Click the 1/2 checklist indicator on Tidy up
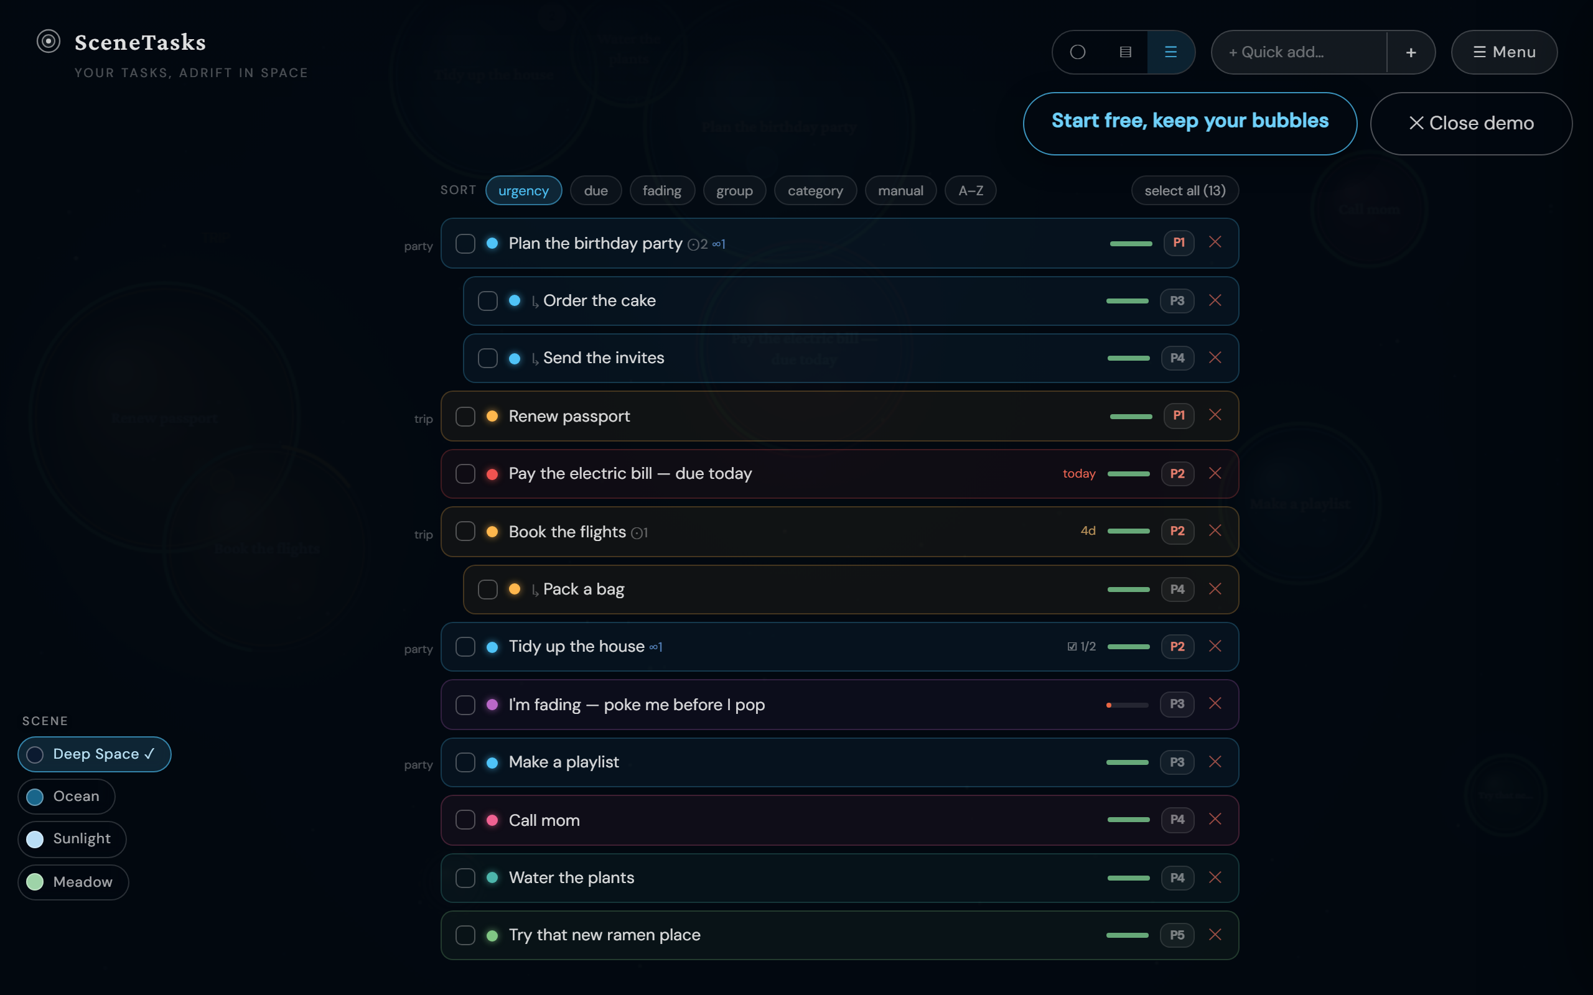The height and width of the screenshot is (995, 1593). click(1081, 647)
